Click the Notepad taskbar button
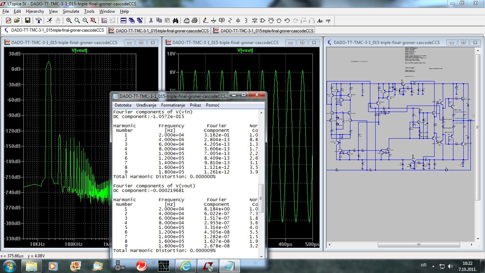This screenshot has height=273, width=485. pyautogui.click(x=229, y=266)
